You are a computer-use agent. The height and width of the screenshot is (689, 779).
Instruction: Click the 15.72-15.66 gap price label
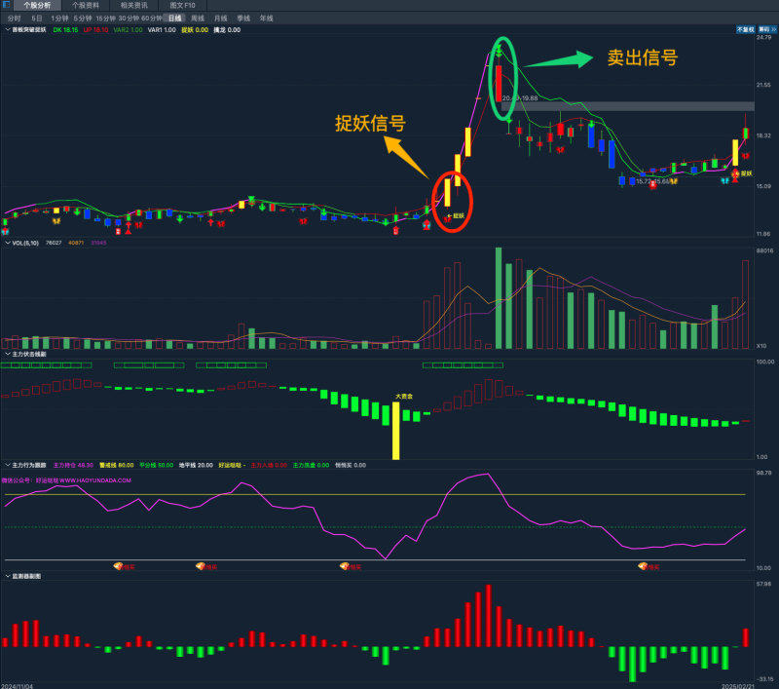[653, 182]
